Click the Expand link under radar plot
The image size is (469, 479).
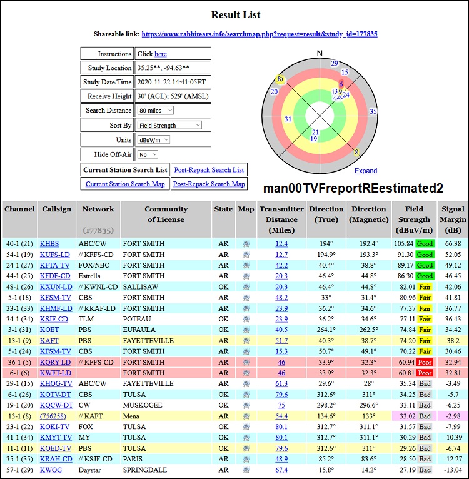coord(366,171)
